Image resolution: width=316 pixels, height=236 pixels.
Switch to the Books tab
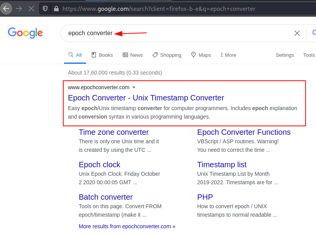[102, 55]
